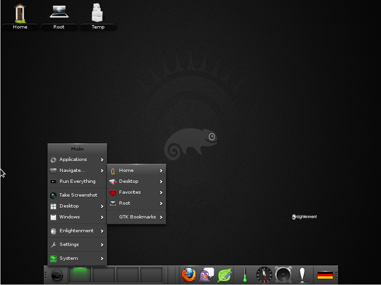The width and height of the screenshot is (381, 285).
Task: Expand the Favorites submenu
Action: coord(131,192)
